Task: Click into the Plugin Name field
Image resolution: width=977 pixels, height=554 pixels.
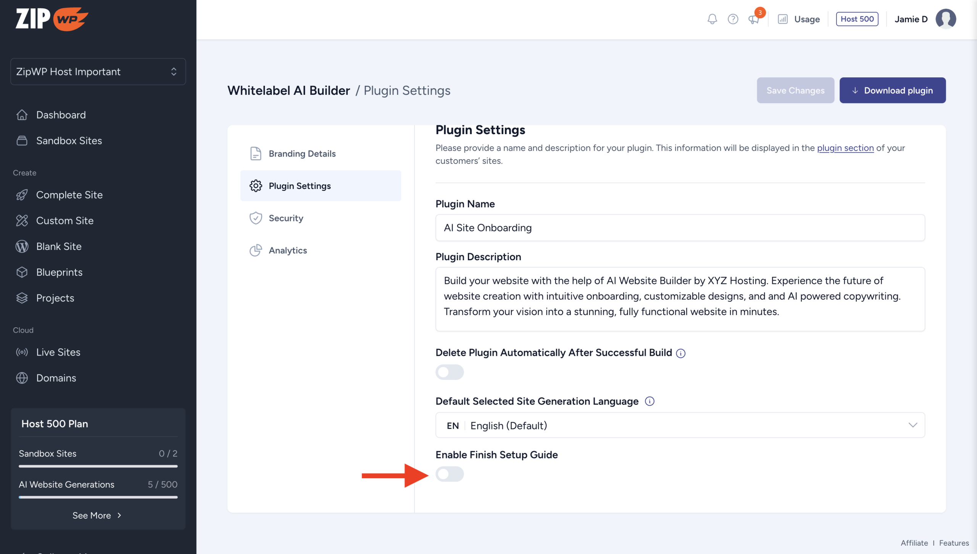Action: pos(680,227)
